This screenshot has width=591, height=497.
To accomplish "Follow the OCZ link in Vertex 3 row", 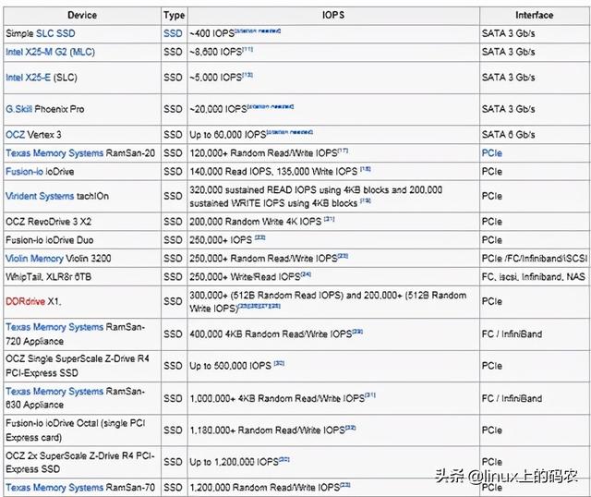I will click(15, 135).
